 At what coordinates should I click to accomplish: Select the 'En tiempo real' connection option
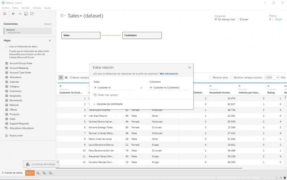point(216,19)
